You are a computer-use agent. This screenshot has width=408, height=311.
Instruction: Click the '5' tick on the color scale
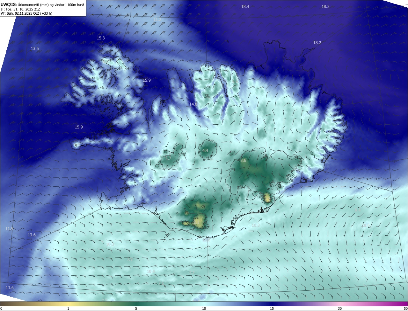tap(136, 308)
